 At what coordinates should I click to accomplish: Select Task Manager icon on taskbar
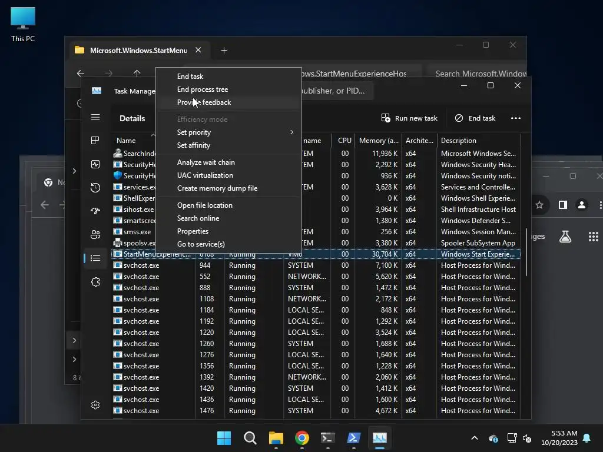click(x=380, y=438)
